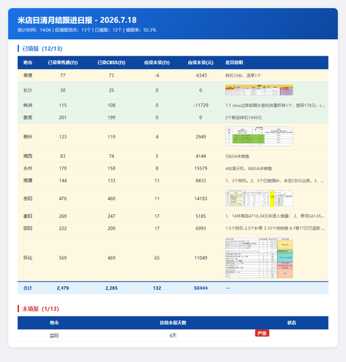Click the 合计 label in the totals row
Image resolution: width=346 pixels, height=362 pixels.
click(28, 288)
